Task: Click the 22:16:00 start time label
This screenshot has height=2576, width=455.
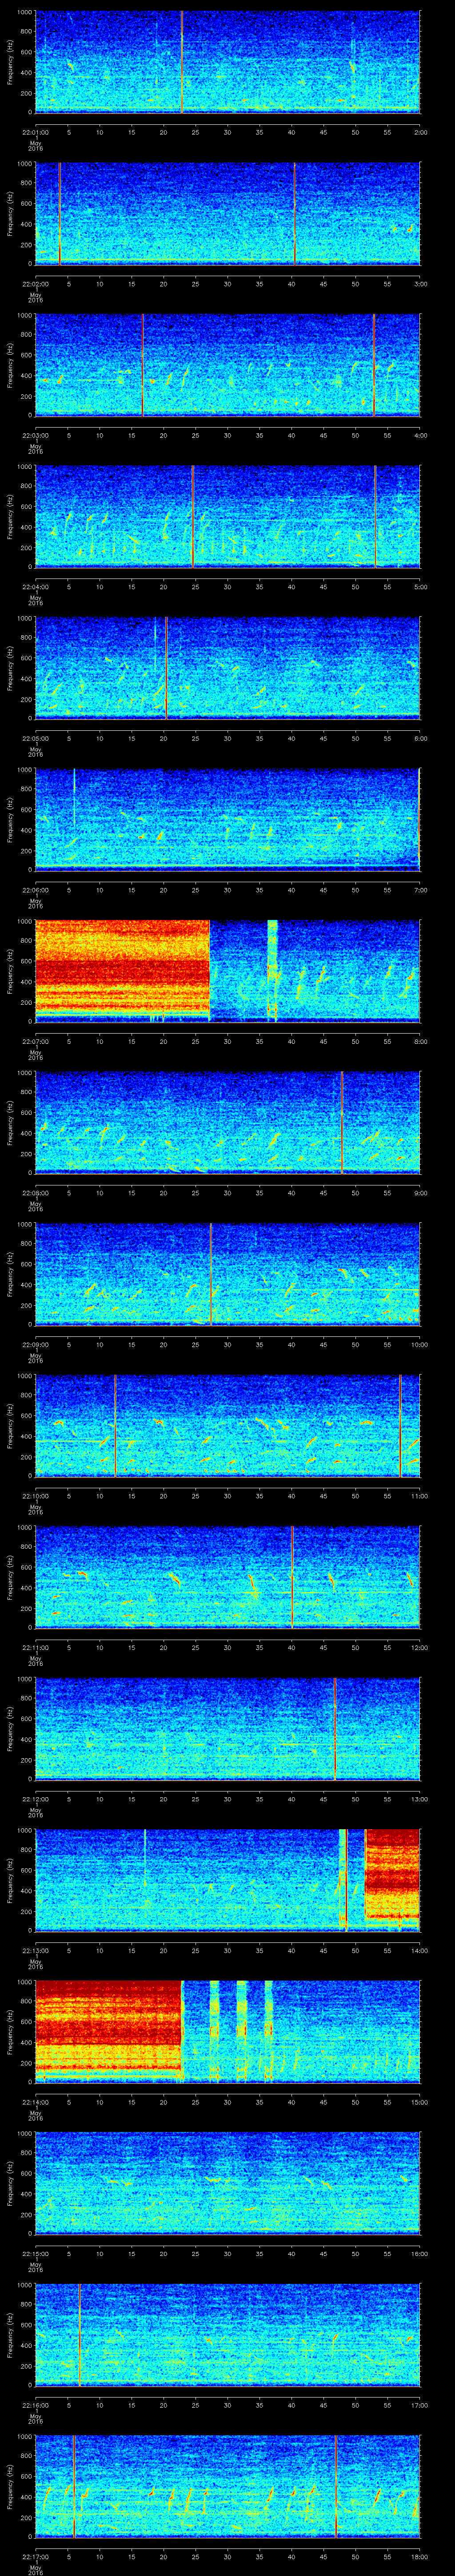Action: pos(35,2405)
